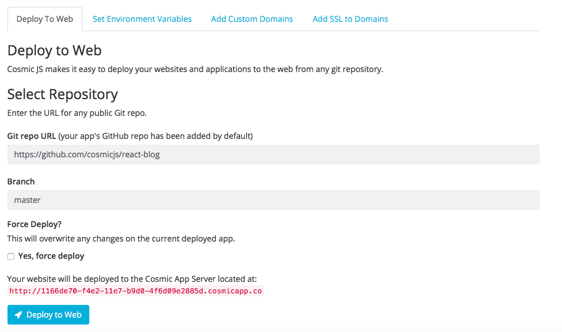The width and height of the screenshot is (562, 332).
Task: Select the Add SSL to Domains tab
Action: (x=350, y=19)
